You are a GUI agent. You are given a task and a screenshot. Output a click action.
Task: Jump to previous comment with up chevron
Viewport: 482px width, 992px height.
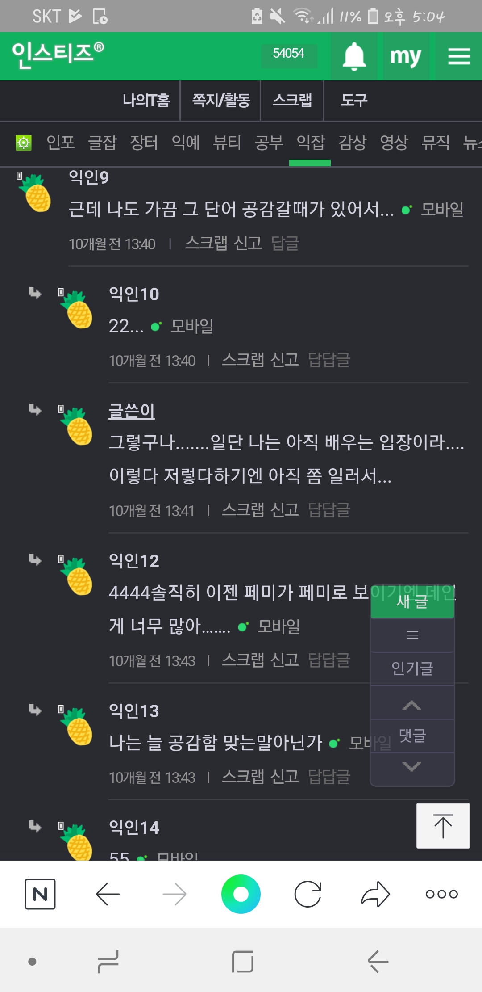tap(411, 705)
